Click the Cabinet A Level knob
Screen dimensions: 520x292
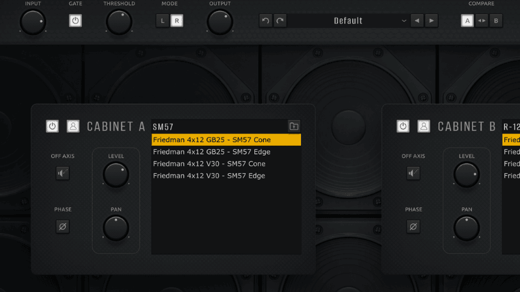(116, 175)
